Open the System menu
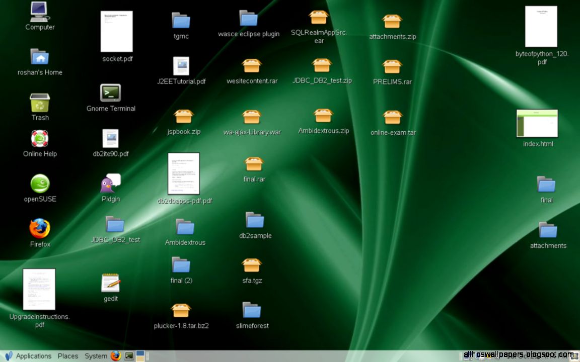580x362 pixels. click(96, 356)
